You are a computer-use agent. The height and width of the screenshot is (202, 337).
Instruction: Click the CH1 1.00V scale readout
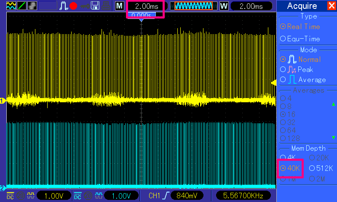tap(53, 195)
